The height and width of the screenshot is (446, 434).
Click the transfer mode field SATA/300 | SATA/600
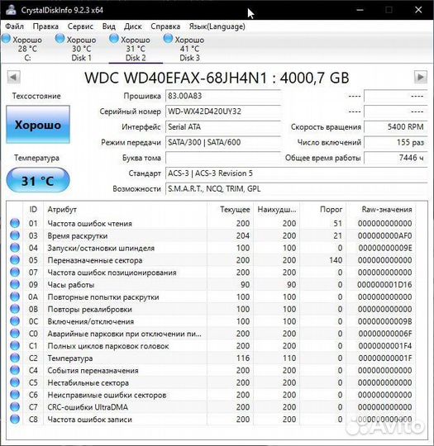pyautogui.click(x=223, y=142)
